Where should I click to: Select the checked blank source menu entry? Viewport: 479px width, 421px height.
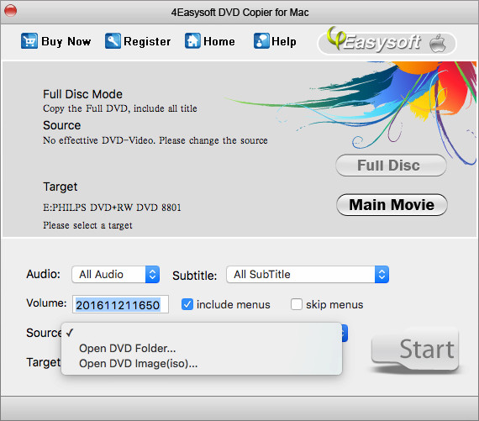pos(202,333)
